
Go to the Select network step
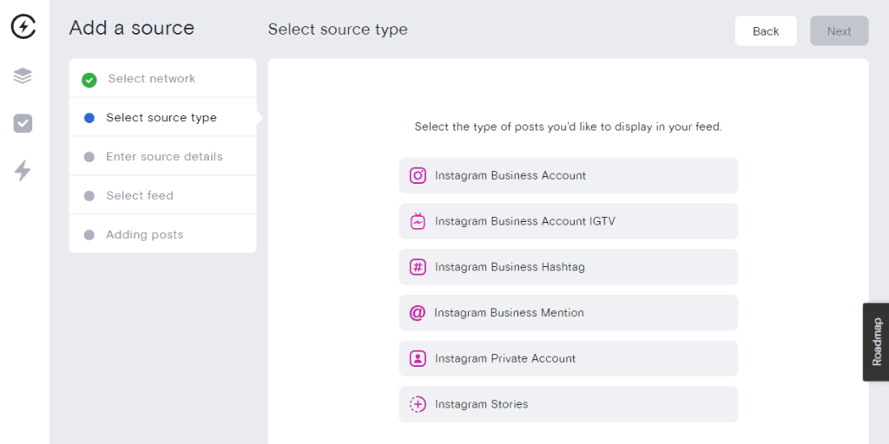point(162,79)
